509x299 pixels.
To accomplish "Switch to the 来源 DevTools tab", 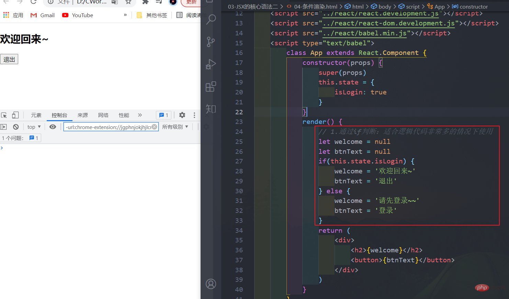I will pyautogui.click(x=82, y=115).
